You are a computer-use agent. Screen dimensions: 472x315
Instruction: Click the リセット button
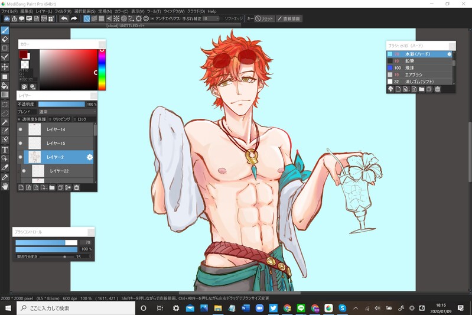[265, 19]
